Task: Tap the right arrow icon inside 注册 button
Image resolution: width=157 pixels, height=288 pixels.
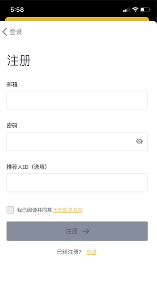Action: point(86,231)
